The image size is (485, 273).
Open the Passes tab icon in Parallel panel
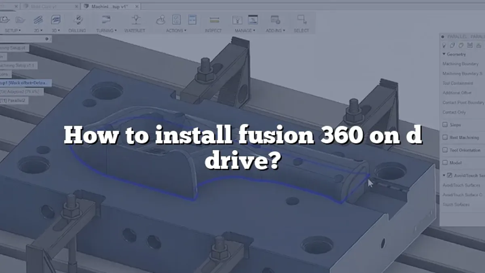[x=470, y=46]
